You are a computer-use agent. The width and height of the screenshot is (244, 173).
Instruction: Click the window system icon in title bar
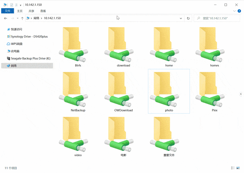pos(5,5)
